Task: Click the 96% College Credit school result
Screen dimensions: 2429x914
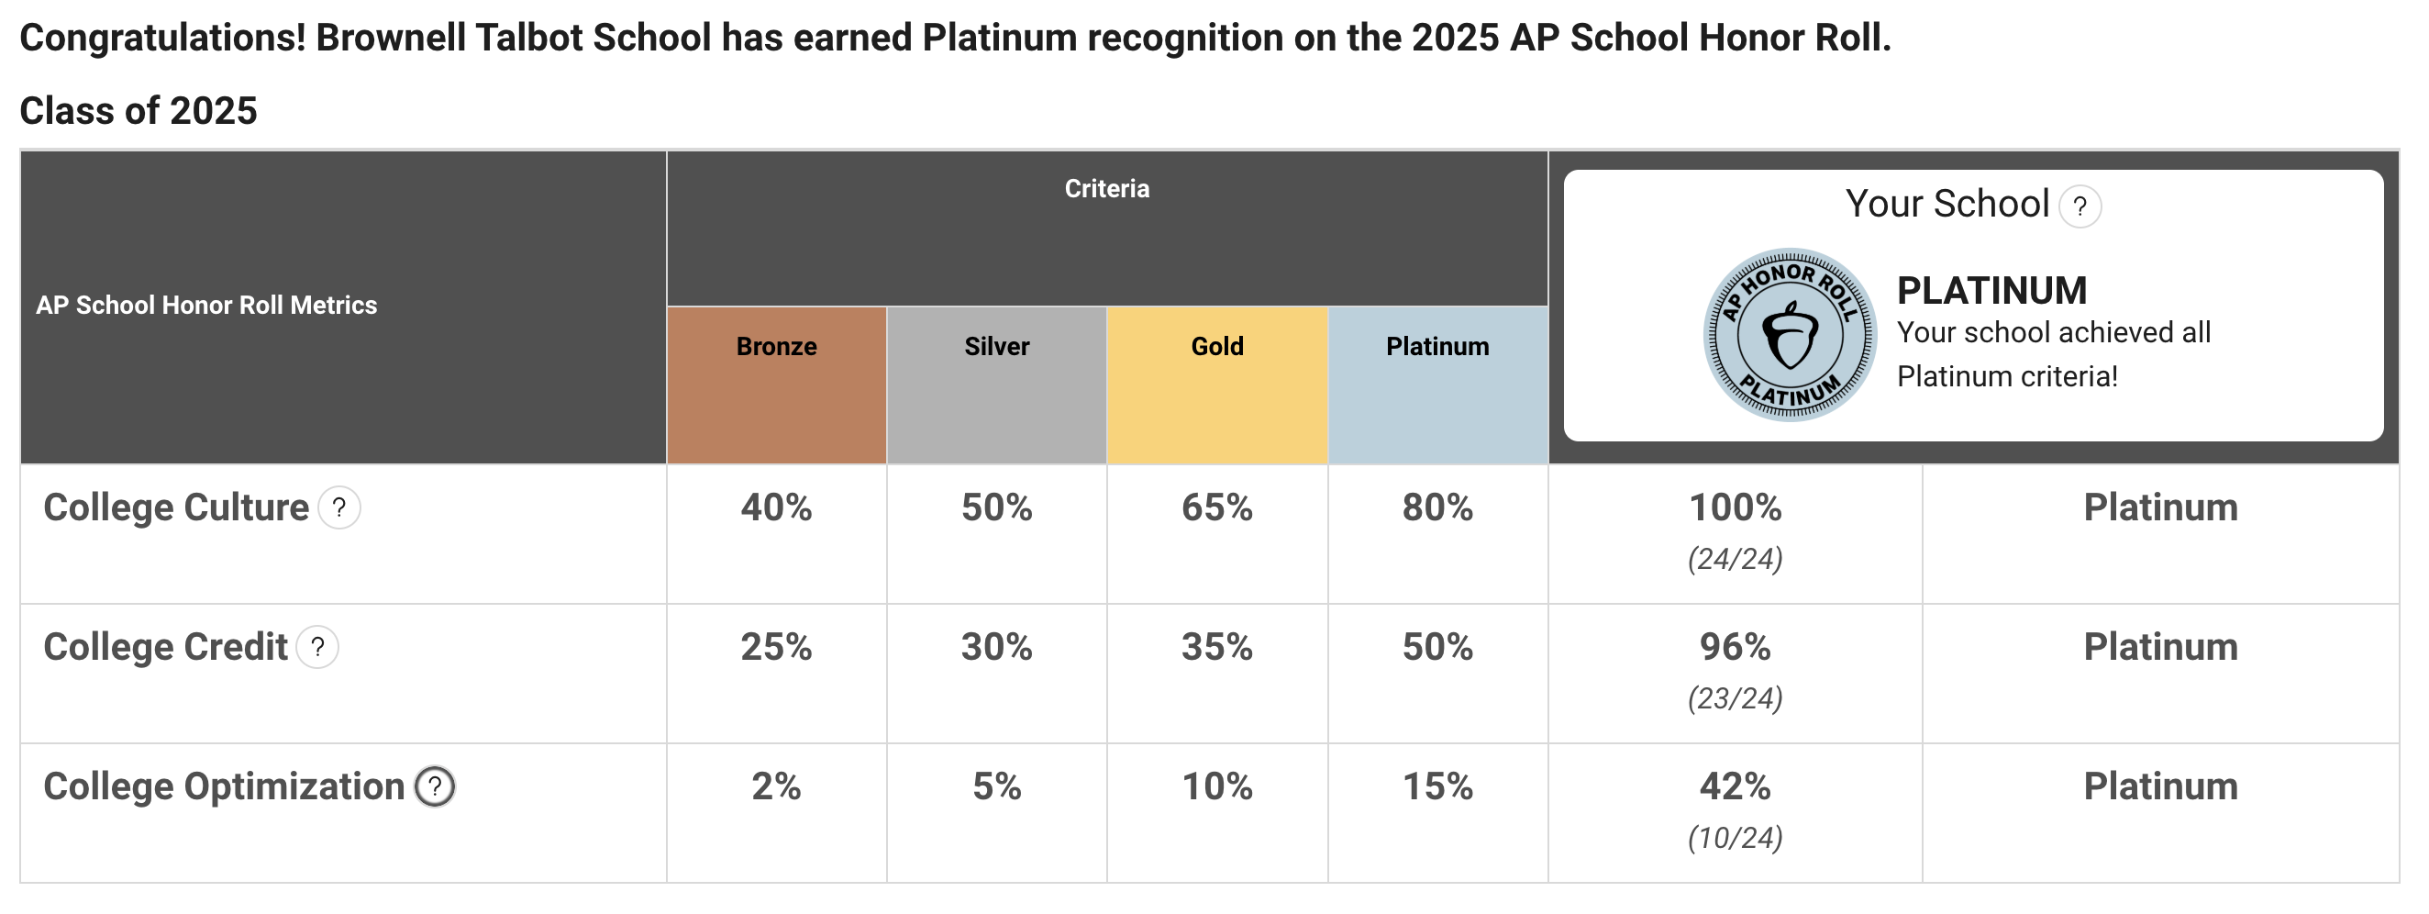Action: (x=1735, y=648)
